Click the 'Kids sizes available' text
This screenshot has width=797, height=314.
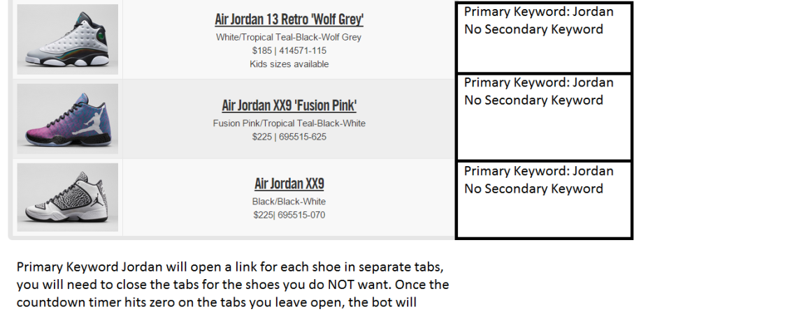pos(289,64)
